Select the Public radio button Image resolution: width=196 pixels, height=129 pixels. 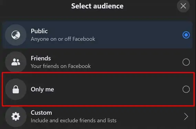click(x=186, y=35)
